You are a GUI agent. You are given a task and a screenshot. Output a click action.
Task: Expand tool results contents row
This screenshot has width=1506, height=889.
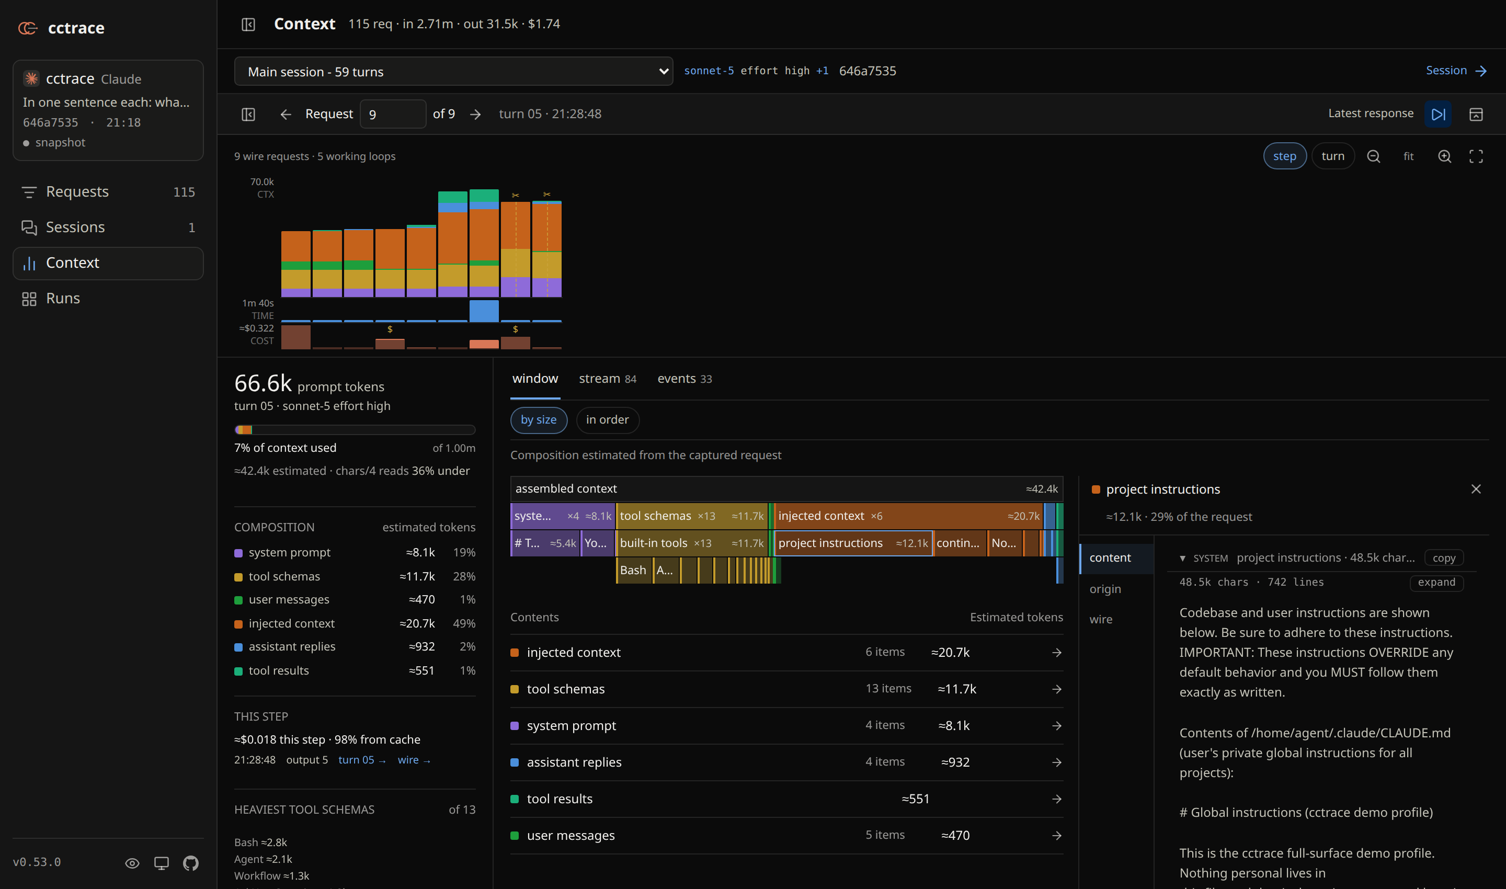pos(786,799)
